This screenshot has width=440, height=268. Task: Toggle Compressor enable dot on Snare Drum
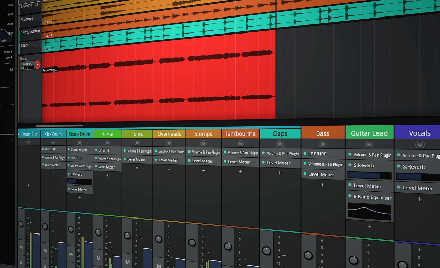pyautogui.click(x=68, y=150)
